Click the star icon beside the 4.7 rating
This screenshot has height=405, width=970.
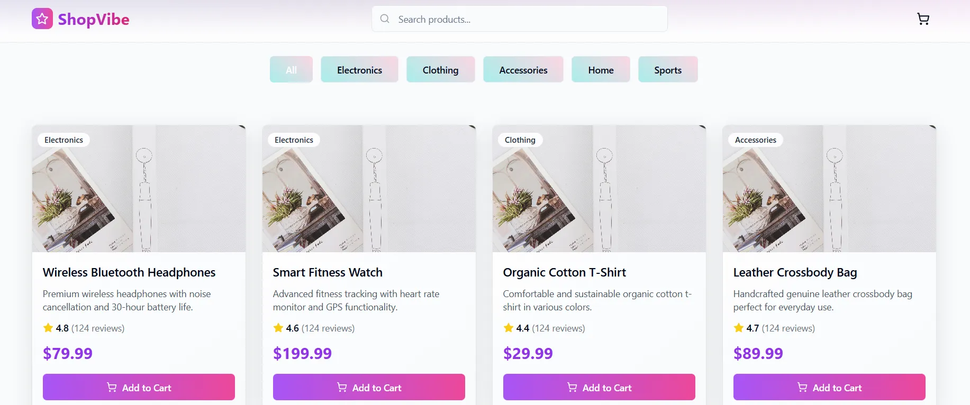[x=739, y=328]
